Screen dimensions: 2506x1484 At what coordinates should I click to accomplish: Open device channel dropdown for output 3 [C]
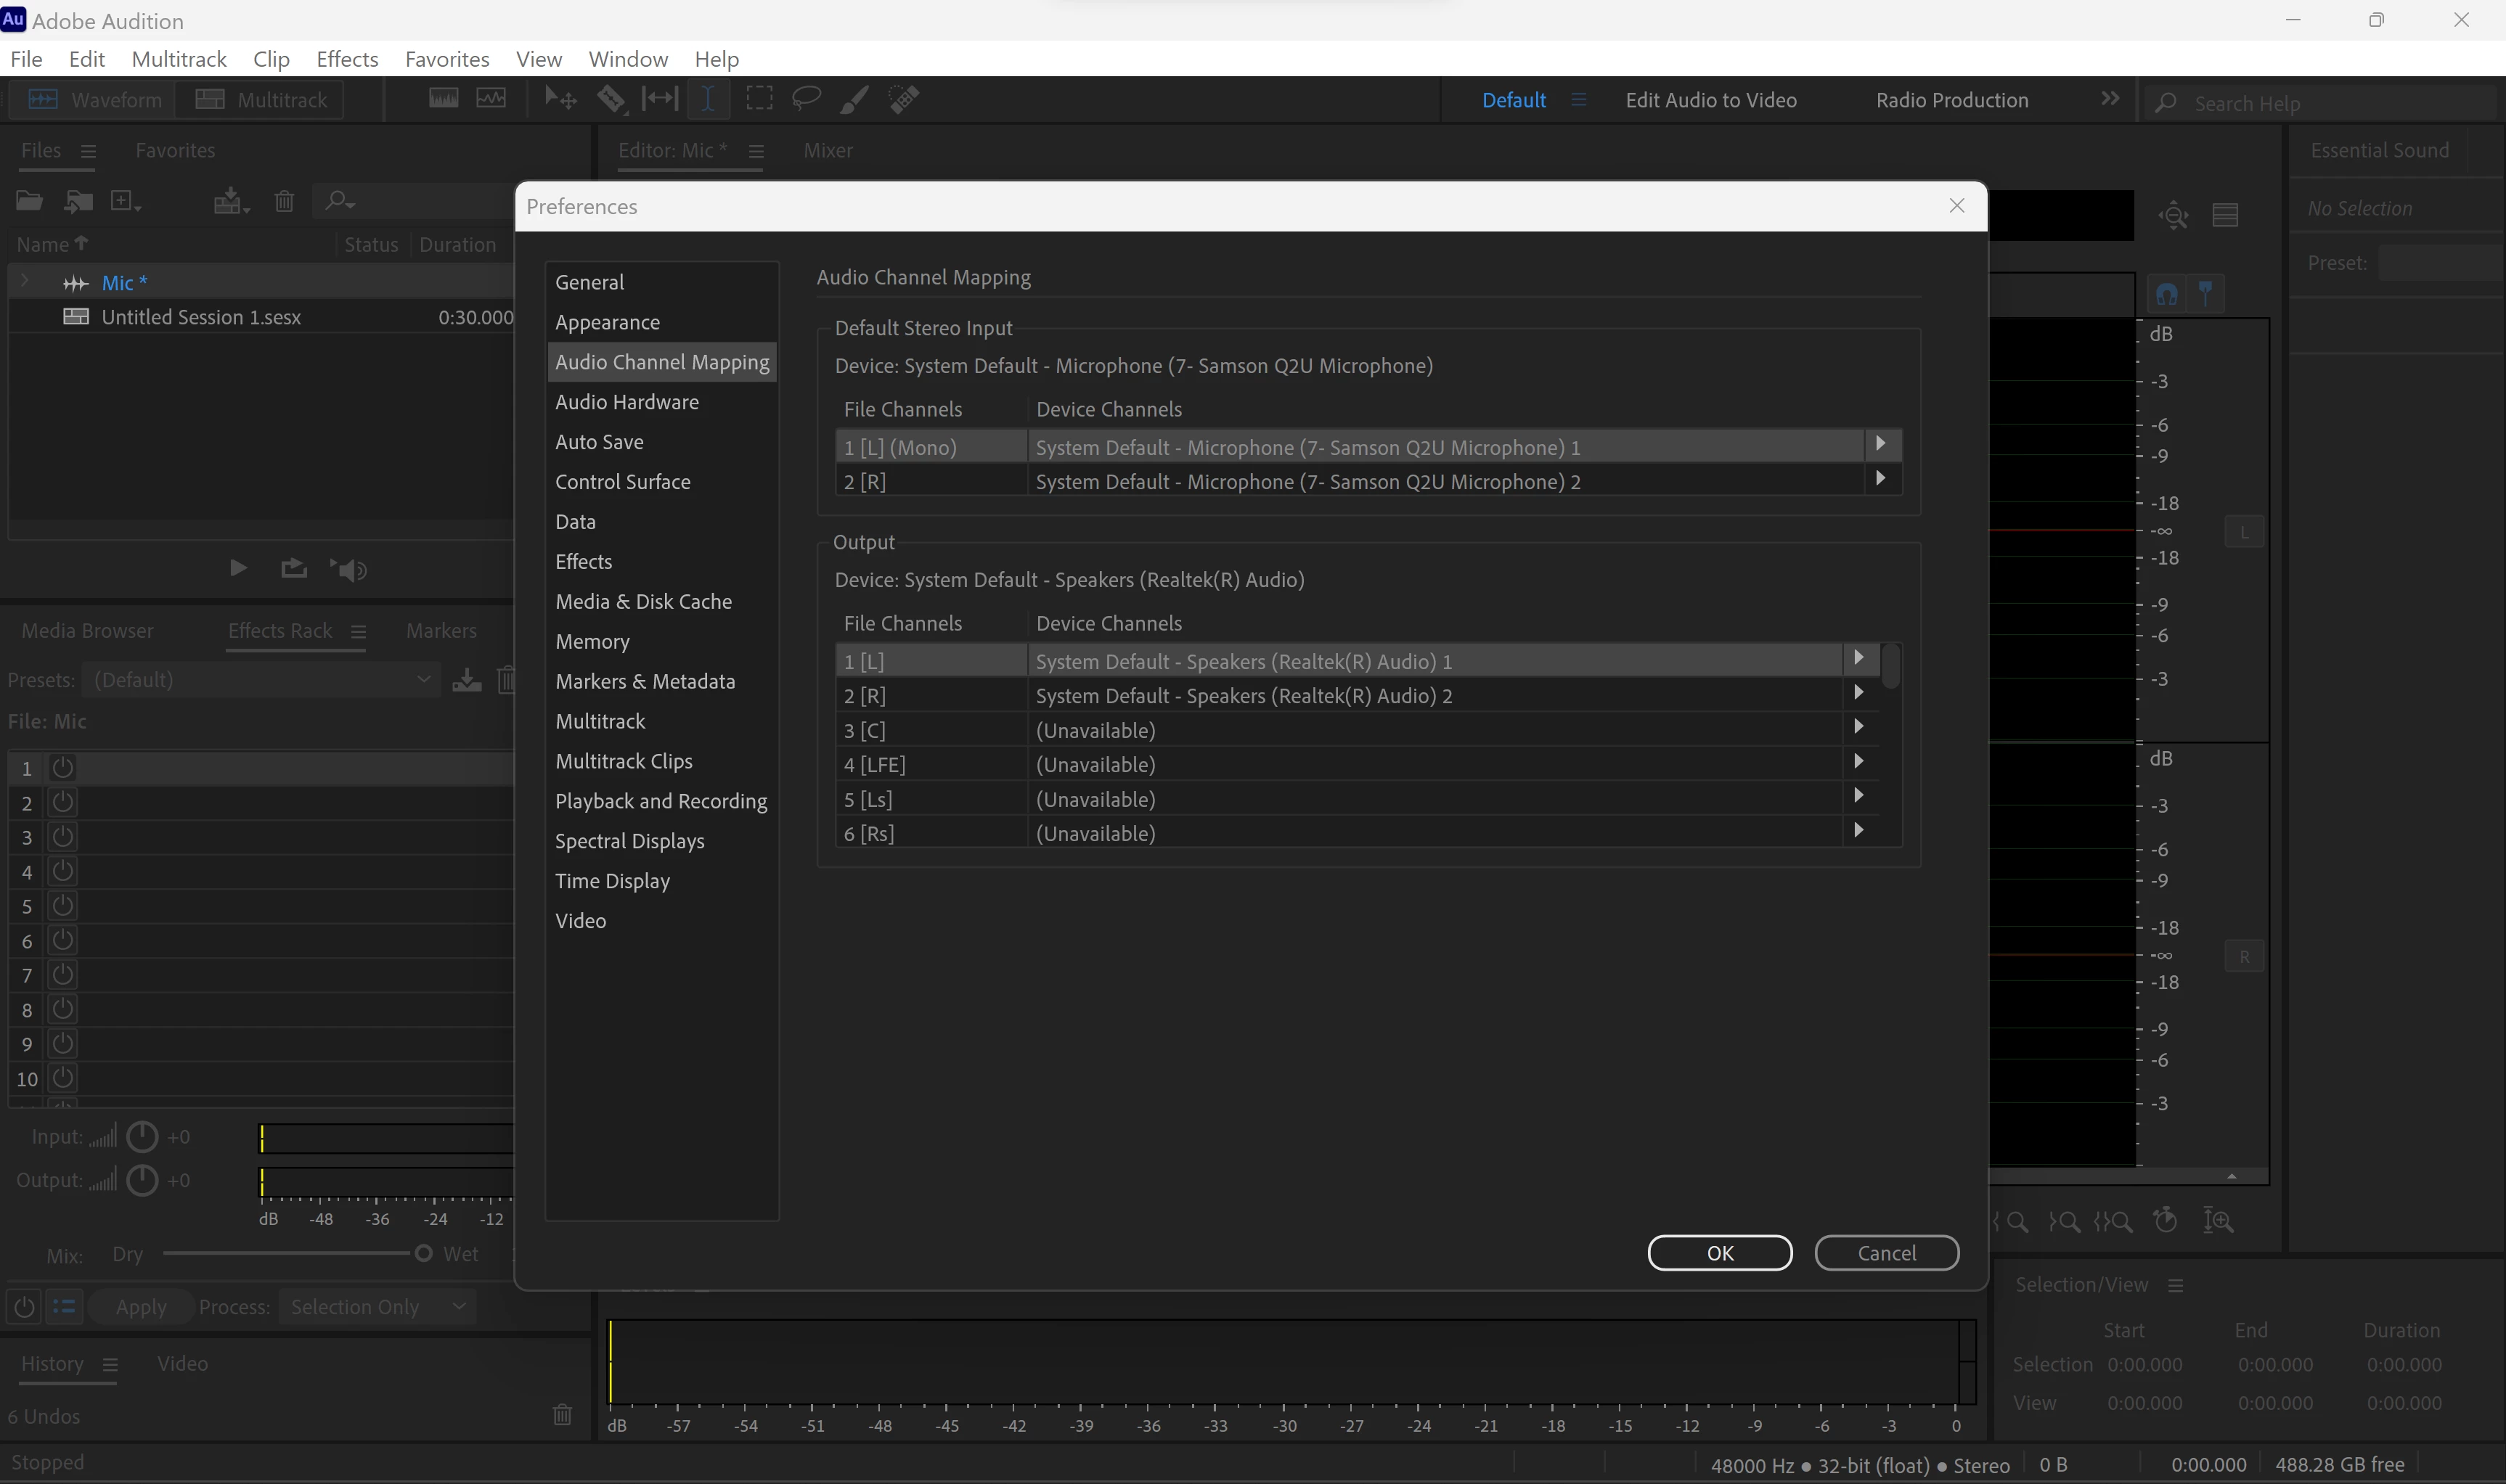[1858, 727]
